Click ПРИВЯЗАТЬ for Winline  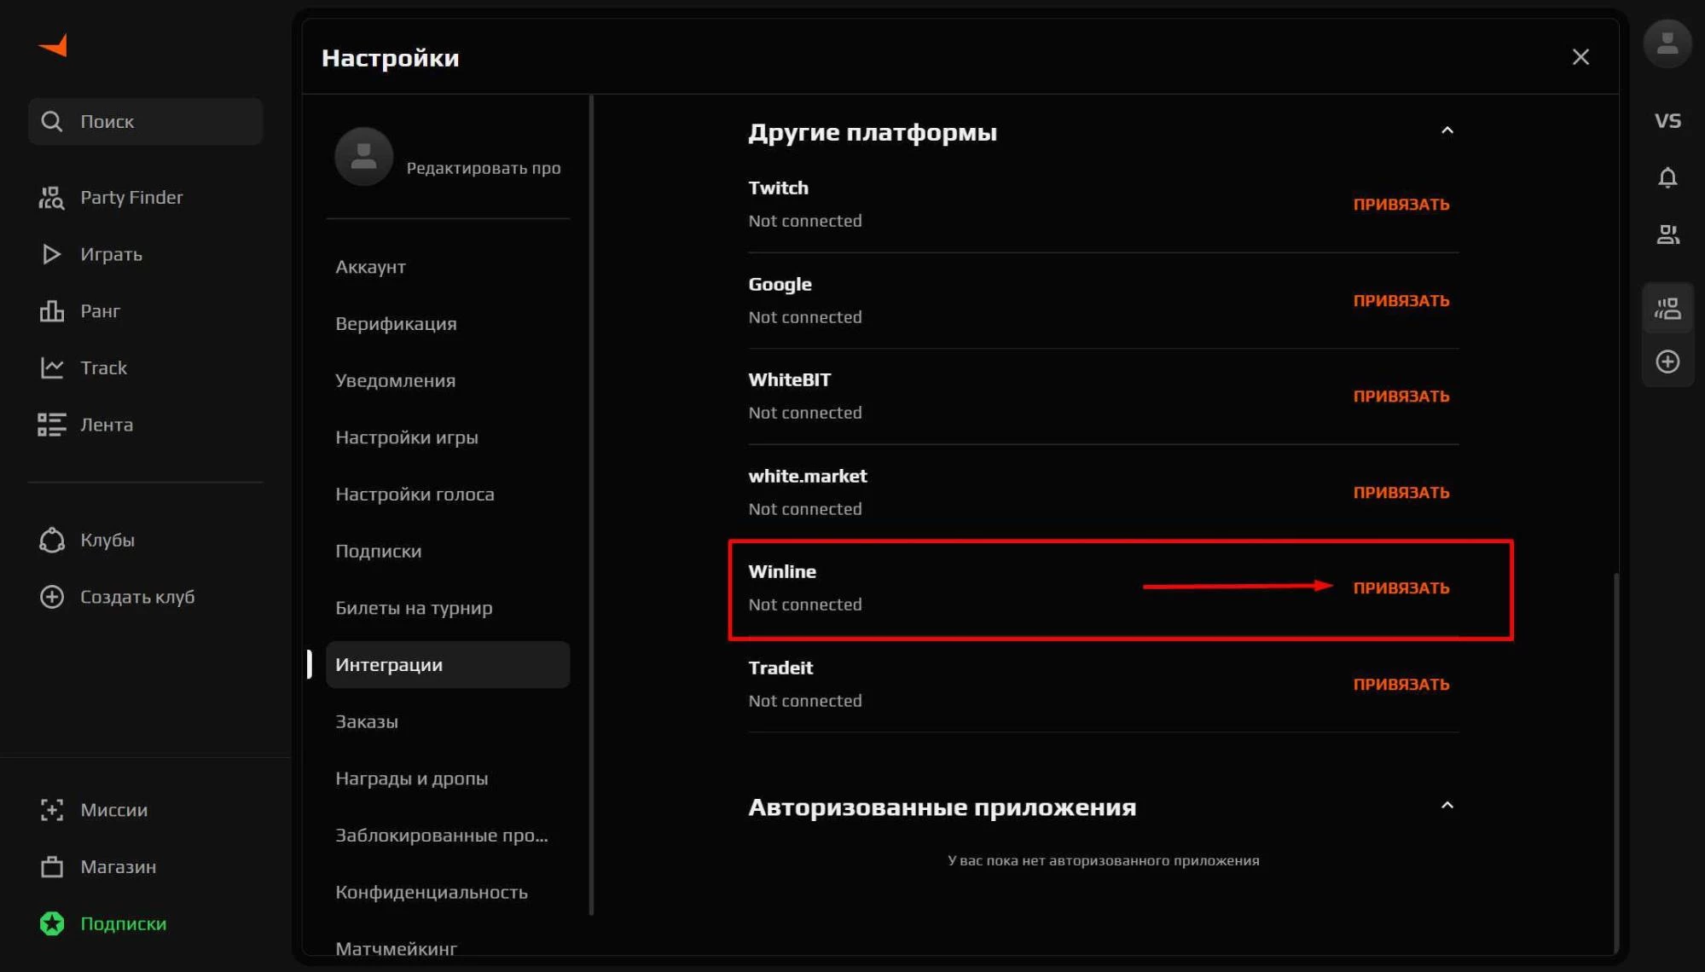tap(1401, 588)
